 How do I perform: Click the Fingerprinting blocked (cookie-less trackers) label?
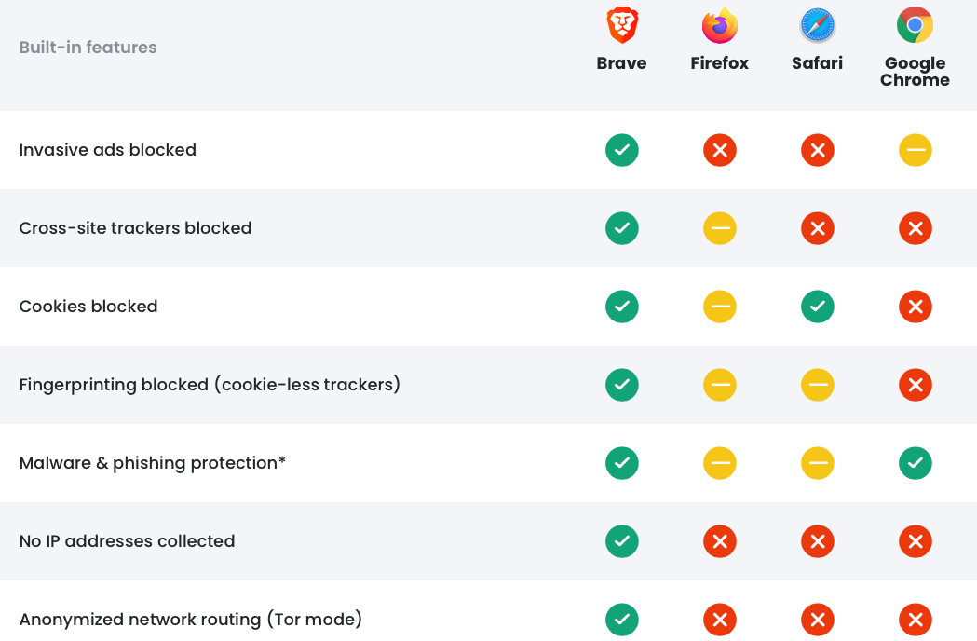(x=210, y=384)
